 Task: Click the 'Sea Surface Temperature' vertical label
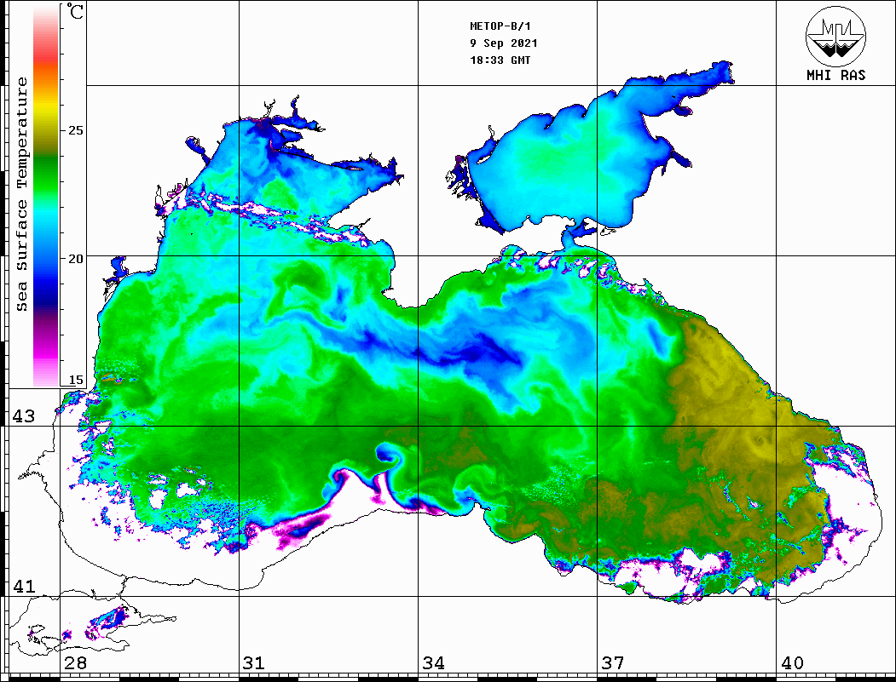point(21,195)
